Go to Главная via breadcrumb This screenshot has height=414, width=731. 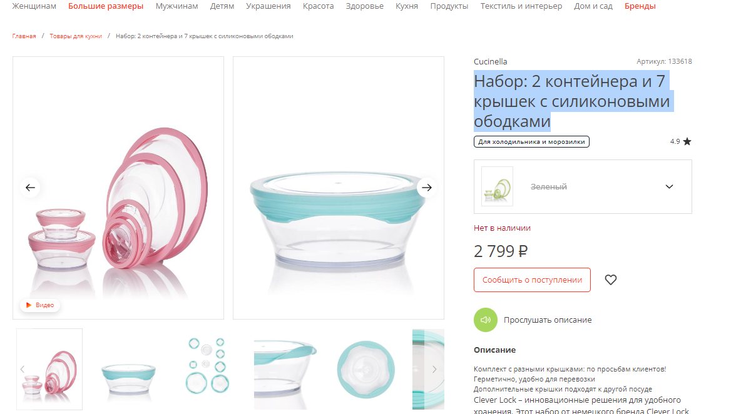24,36
